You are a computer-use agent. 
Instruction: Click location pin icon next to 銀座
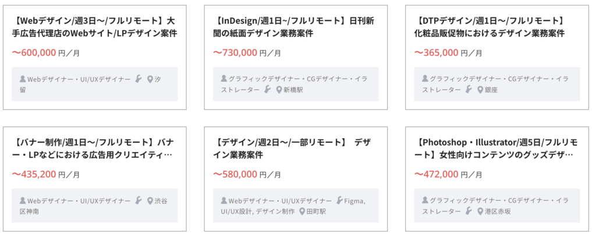[x=480, y=90]
